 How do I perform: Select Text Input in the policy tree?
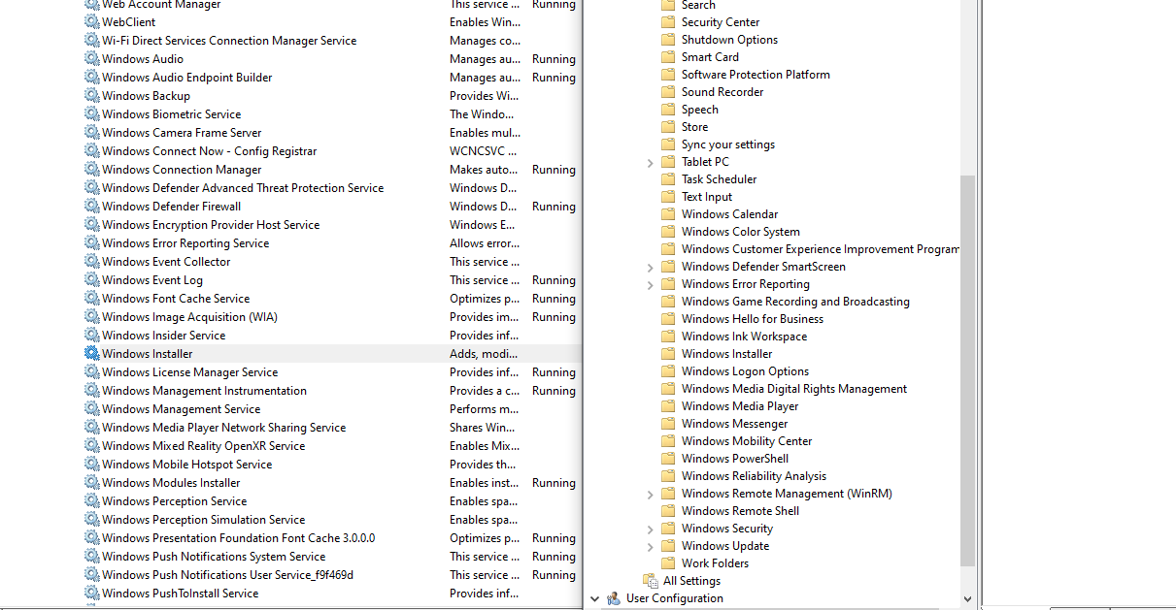point(707,197)
